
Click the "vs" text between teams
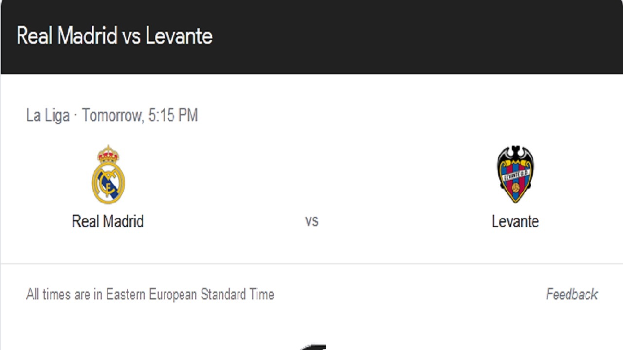[x=311, y=221]
